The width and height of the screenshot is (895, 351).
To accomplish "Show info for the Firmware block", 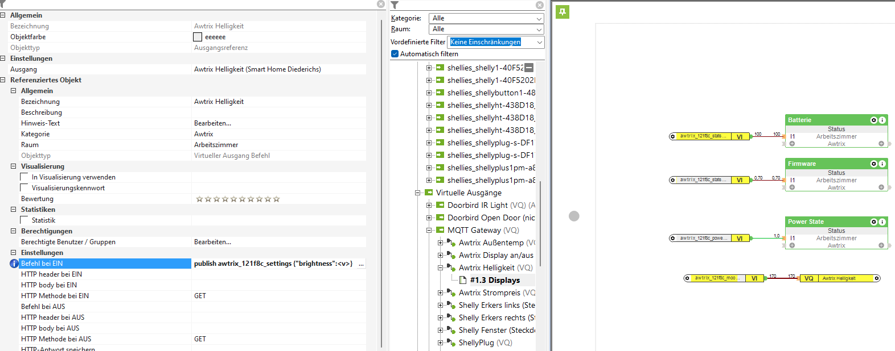I will (882, 164).
